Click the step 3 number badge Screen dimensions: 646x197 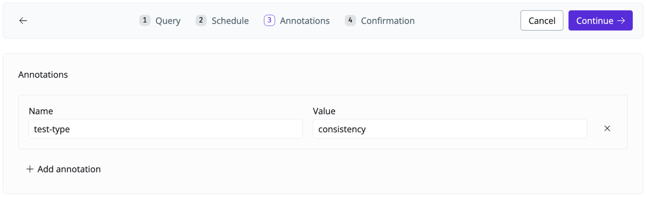point(269,20)
